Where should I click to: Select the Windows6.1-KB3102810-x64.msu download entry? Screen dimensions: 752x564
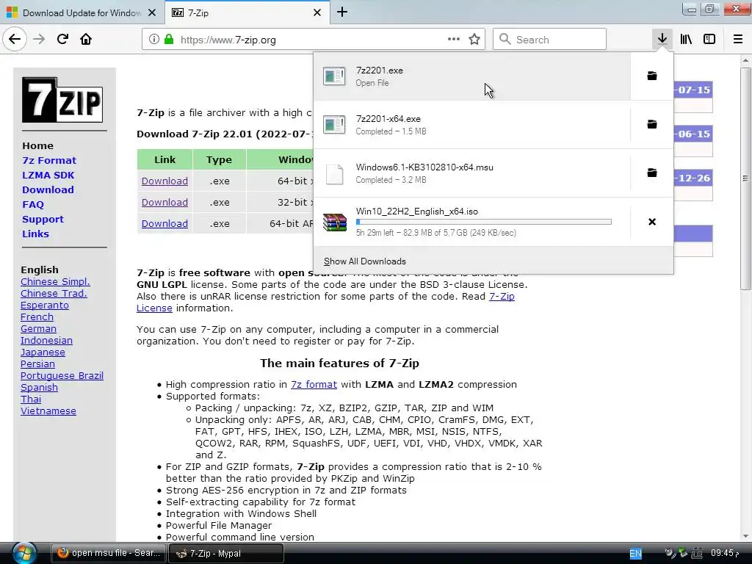click(x=472, y=173)
